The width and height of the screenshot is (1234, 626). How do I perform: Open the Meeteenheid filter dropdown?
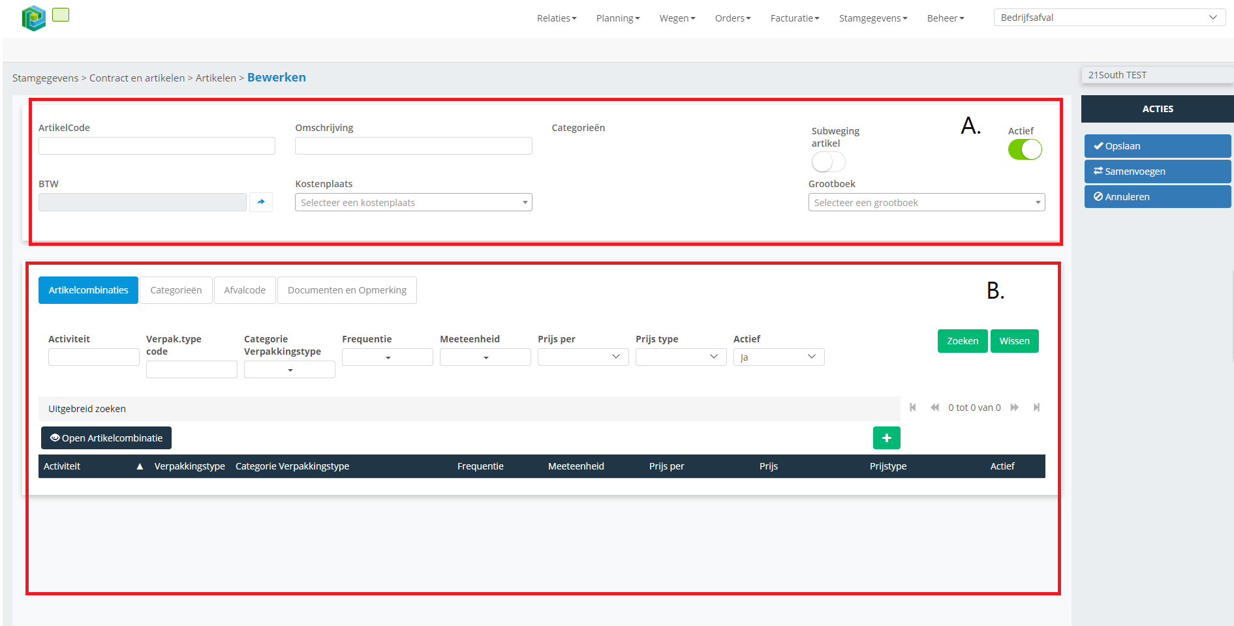point(485,357)
